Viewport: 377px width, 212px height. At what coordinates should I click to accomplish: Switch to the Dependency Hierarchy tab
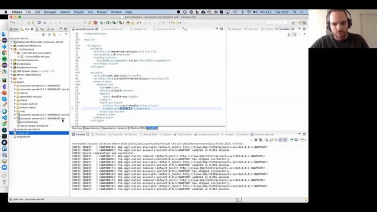coord(114,128)
